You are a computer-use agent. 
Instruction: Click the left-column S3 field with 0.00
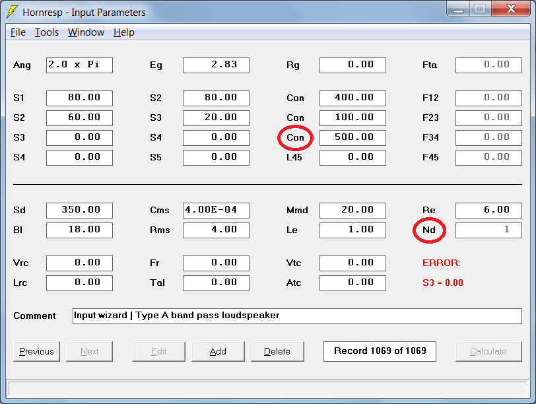[x=79, y=138]
